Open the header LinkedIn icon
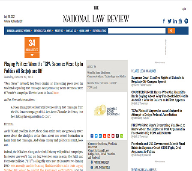Screen dimensions: 192x171 tap(175, 21)
